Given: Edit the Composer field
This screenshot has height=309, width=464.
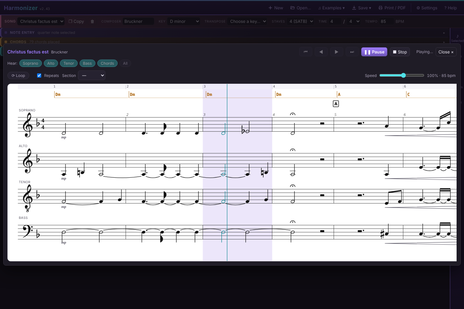Looking at the screenshot, I should (x=138, y=22).
